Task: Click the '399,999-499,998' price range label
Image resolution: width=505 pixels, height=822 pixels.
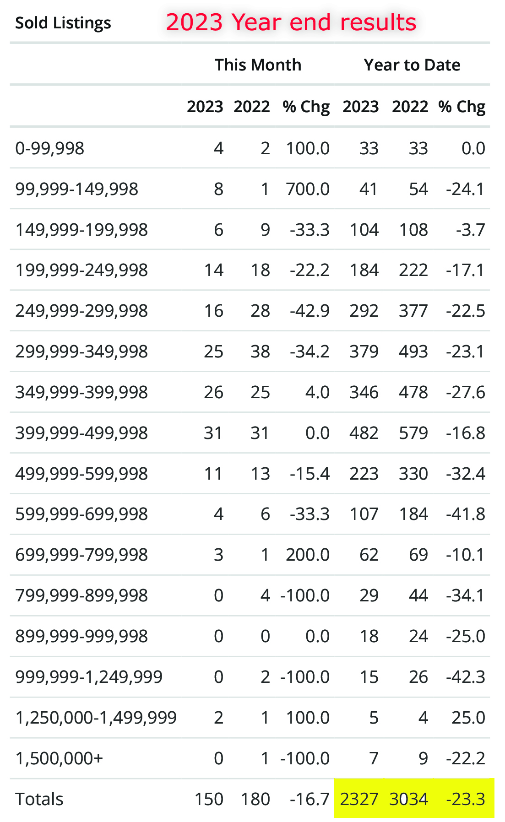Action: 81,433
